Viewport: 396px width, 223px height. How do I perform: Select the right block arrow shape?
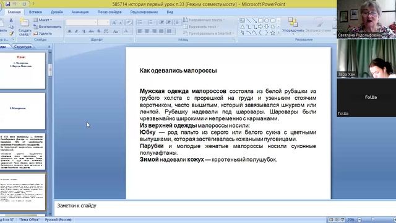click(x=260, y=27)
